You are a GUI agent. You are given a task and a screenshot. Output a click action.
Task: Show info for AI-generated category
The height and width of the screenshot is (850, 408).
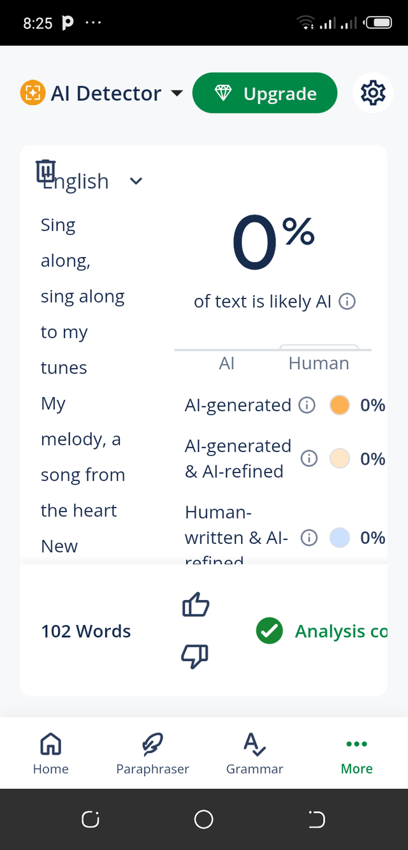pyautogui.click(x=307, y=406)
